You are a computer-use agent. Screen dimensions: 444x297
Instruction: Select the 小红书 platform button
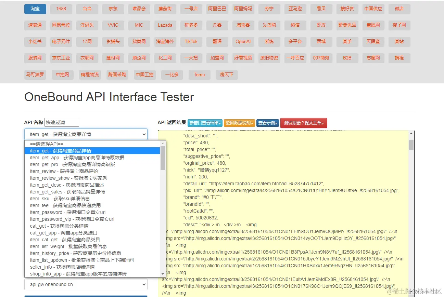[35, 42]
